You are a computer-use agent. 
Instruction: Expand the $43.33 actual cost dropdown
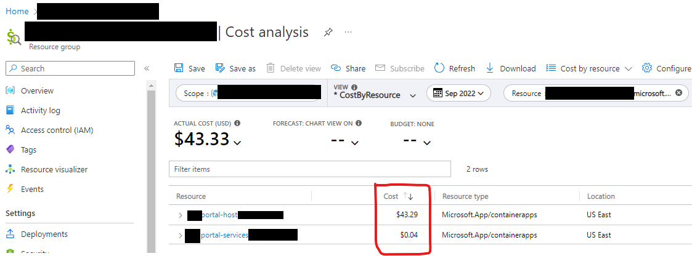[x=237, y=143]
